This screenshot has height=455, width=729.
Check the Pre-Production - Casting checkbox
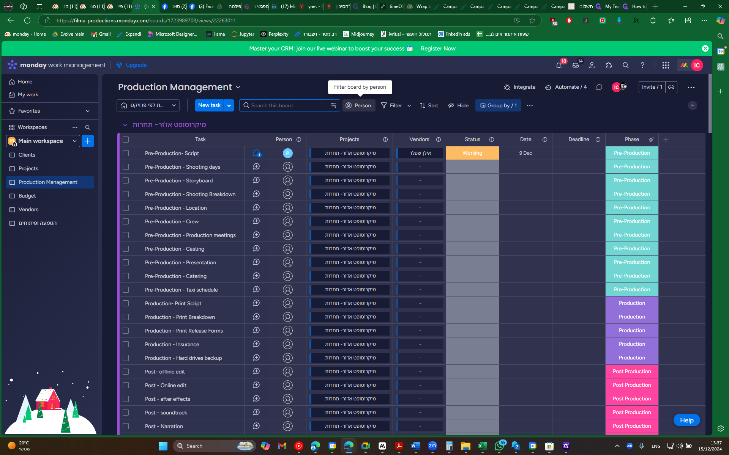tap(126, 249)
